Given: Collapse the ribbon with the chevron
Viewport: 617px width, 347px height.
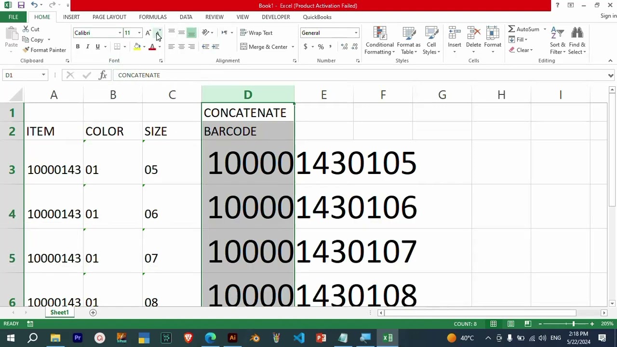Looking at the screenshot, I should (x=610, y=61).
